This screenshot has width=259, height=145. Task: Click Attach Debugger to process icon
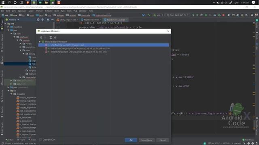click(x=219, y=15)
